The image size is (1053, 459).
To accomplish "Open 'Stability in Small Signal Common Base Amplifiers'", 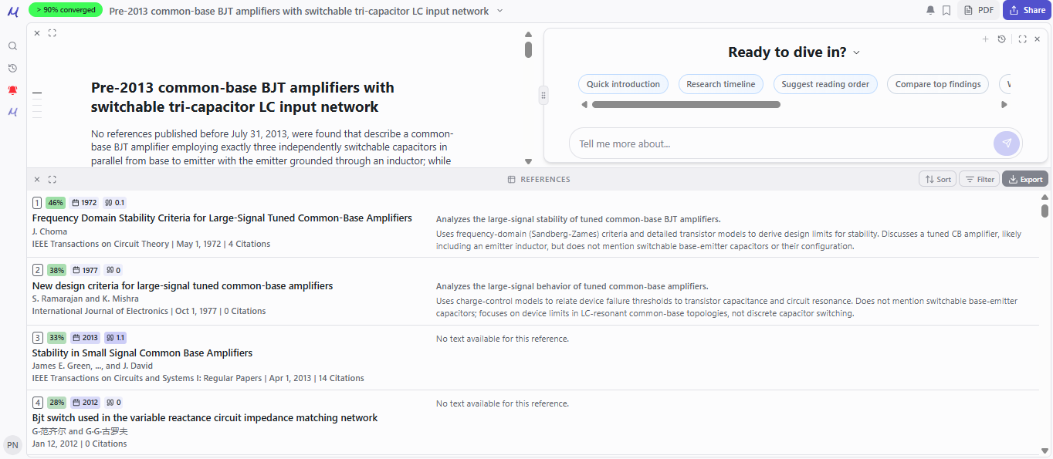I will point(142,353).
